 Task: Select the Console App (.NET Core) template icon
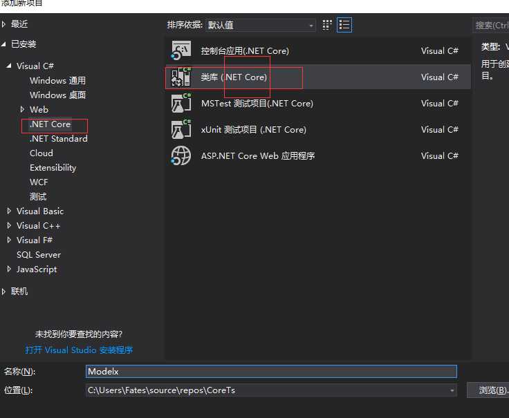(181, 50)
